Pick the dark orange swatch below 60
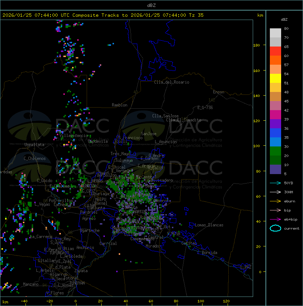 tap(275, 60)
